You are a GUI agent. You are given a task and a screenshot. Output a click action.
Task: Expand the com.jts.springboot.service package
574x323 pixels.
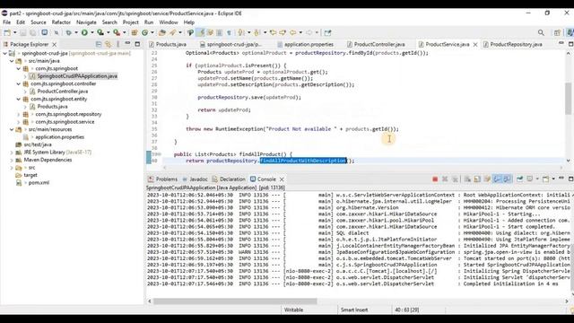click(x=19, y=122)
